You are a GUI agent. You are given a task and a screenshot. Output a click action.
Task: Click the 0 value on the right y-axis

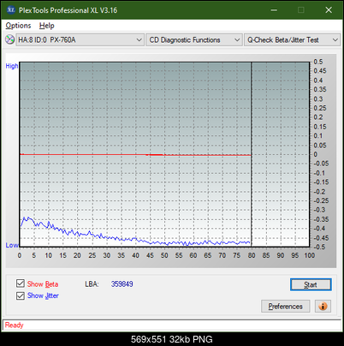[316, 154]
